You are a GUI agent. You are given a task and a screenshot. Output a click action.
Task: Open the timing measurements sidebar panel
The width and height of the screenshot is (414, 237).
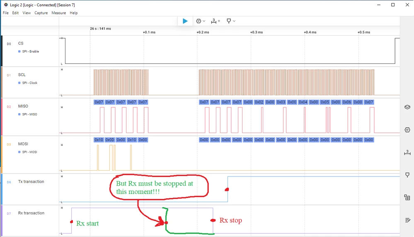(x=407, y=152)
